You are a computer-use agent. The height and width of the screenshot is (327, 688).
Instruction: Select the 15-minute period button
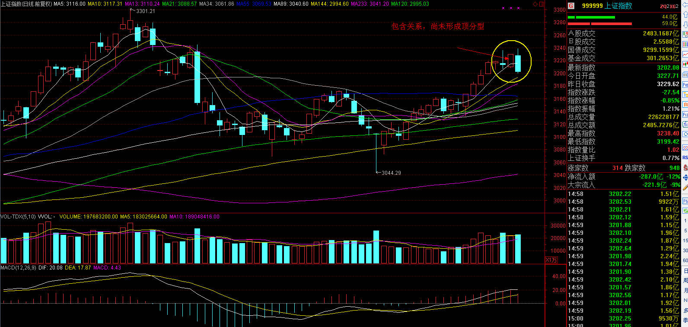(x=685, y=240)
